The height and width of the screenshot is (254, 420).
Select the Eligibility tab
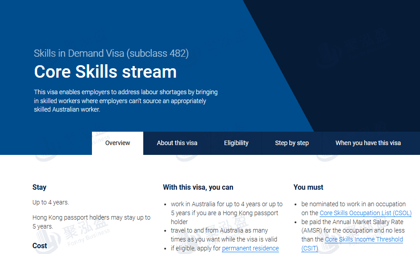[x=236, y=143]
